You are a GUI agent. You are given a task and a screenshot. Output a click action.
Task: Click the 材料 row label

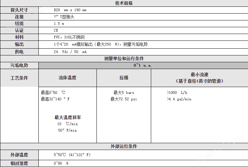click(19, 37)
